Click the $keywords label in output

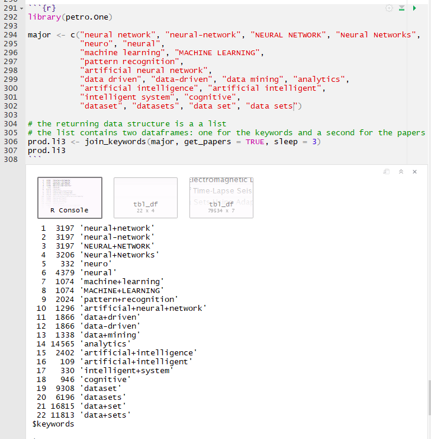point(53,424)
